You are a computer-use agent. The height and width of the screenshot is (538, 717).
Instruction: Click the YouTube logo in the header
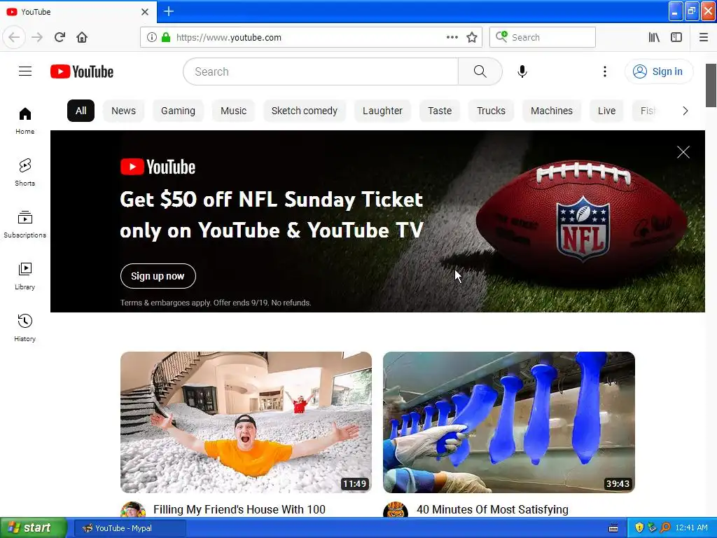(x=82, y=71)
